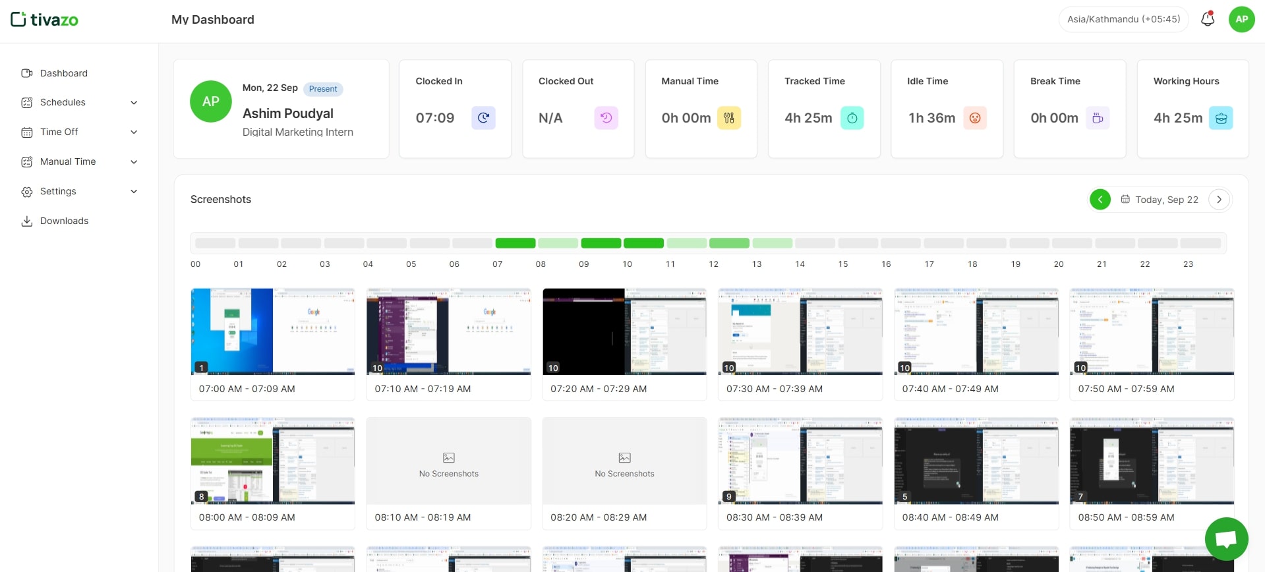Click the Clocked Out history icon
Image resolution: width=1265 pixels, height=572 pixels.
(x=606, y=118)
